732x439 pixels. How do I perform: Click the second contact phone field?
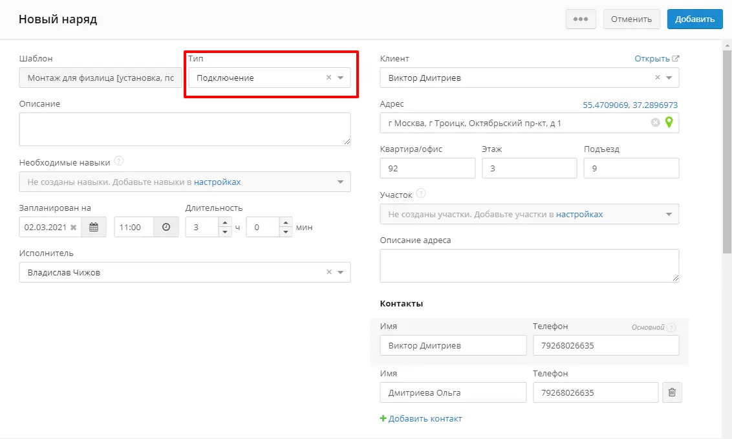[596, 392]
